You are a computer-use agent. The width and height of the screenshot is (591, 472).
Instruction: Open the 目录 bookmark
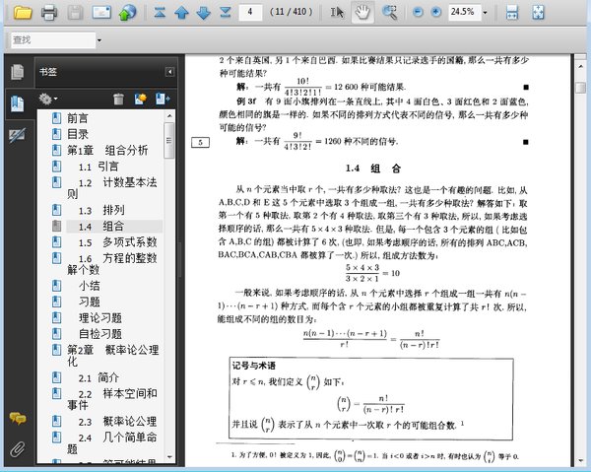pos(77,134)
